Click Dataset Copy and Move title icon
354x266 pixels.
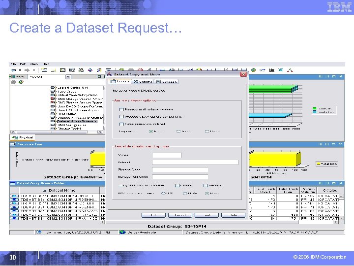click(110, 74)
